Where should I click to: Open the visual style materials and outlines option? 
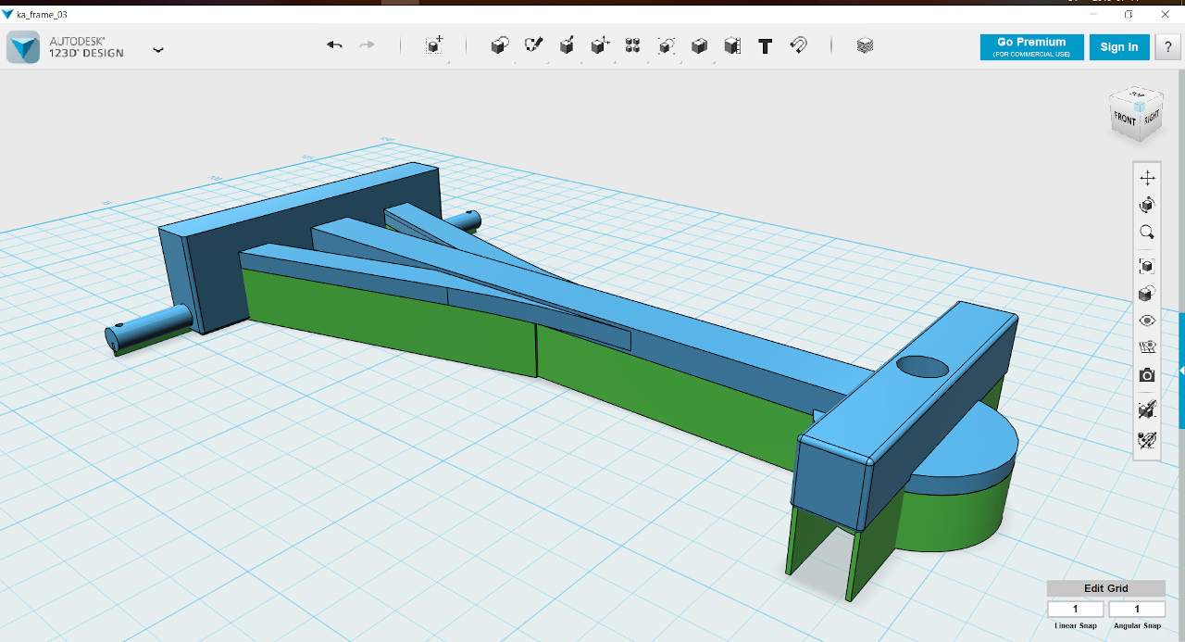(x=1147, y=294)
